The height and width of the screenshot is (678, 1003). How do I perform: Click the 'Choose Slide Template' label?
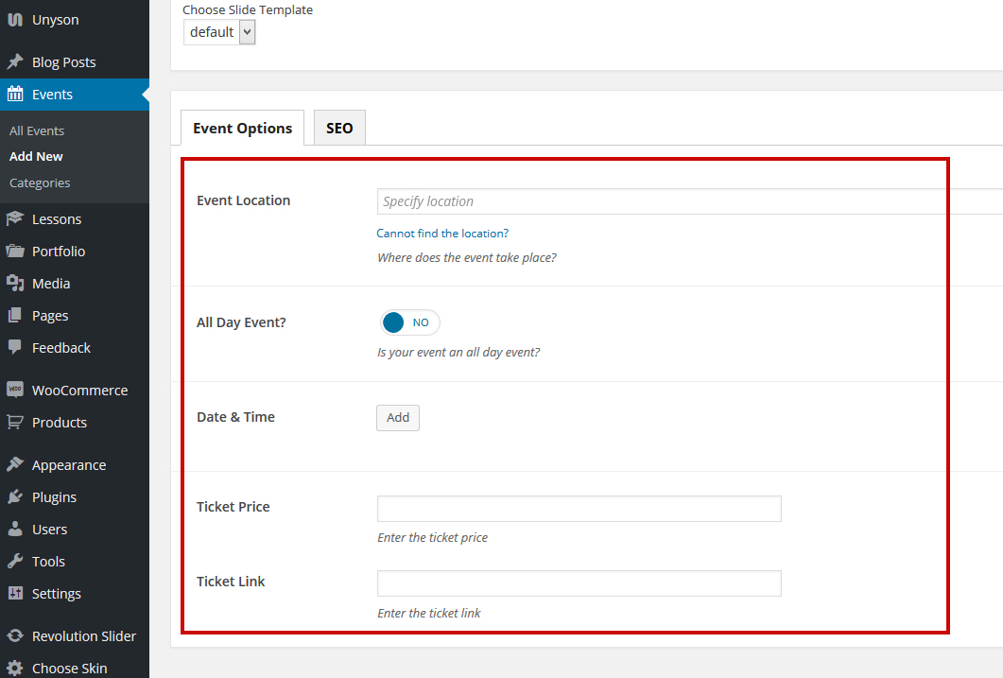pos(248,9)
